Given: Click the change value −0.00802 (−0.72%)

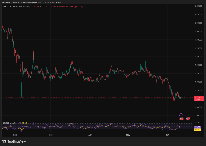Looking at the screenshot, I should pyautogui.click(x=75, y=6).
